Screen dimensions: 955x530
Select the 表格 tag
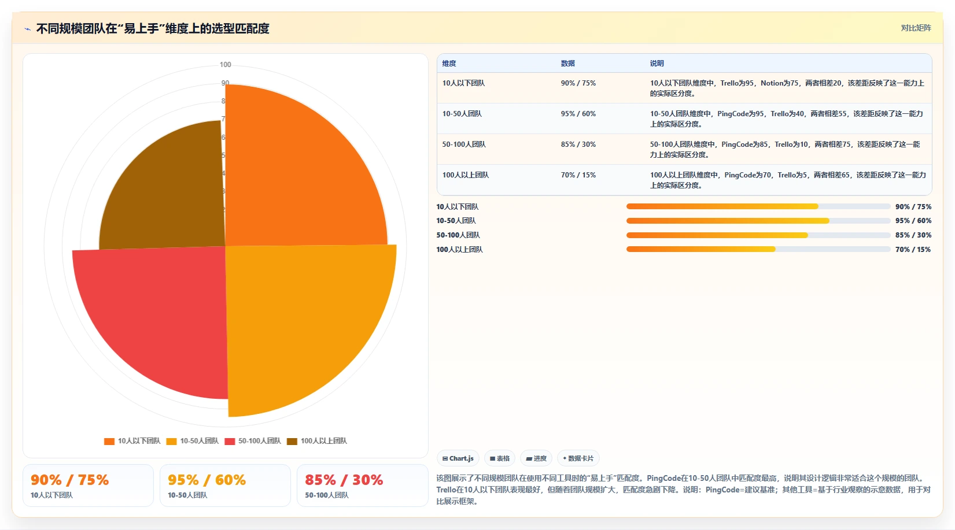click(x=500, y=458)
